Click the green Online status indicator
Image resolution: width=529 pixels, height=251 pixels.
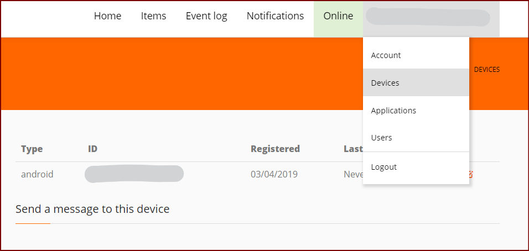(x=339, y=19)
